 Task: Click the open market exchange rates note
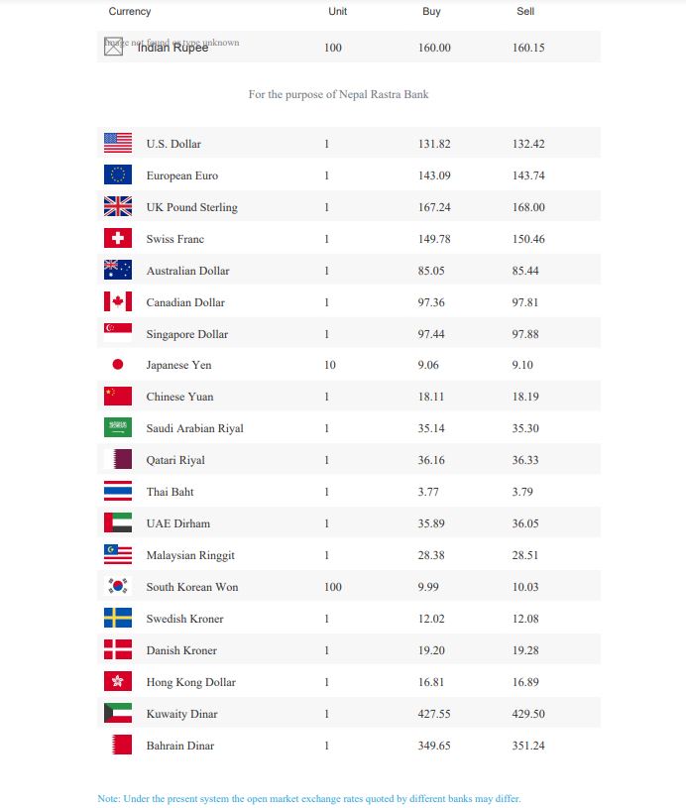(308, 798)
